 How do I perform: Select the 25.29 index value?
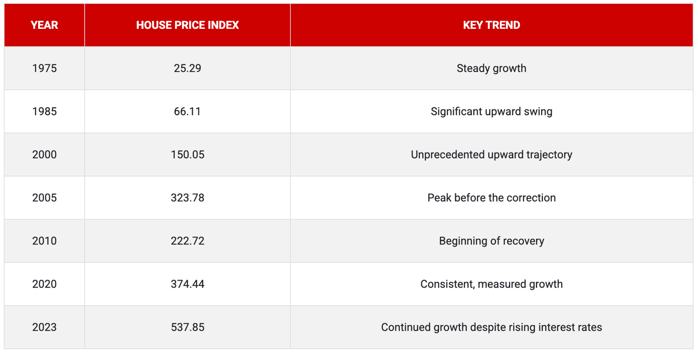(188, 68)
